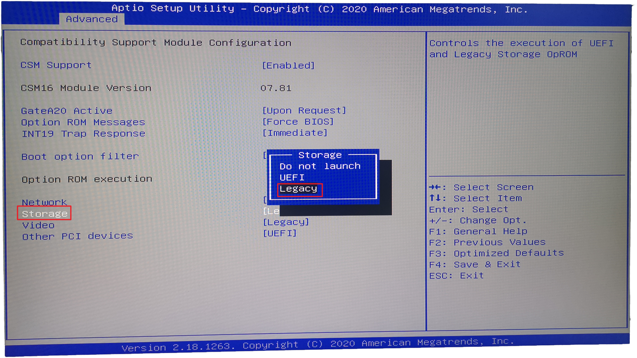The image size is (637, 358).
Task: Select the CSM Support setting
Action: (x=56, y=65)
